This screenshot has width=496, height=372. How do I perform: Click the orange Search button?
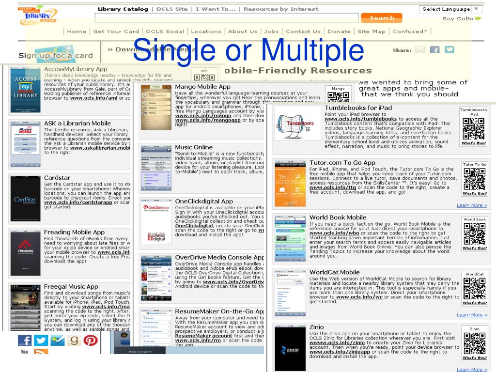click(x=382, y=18)
